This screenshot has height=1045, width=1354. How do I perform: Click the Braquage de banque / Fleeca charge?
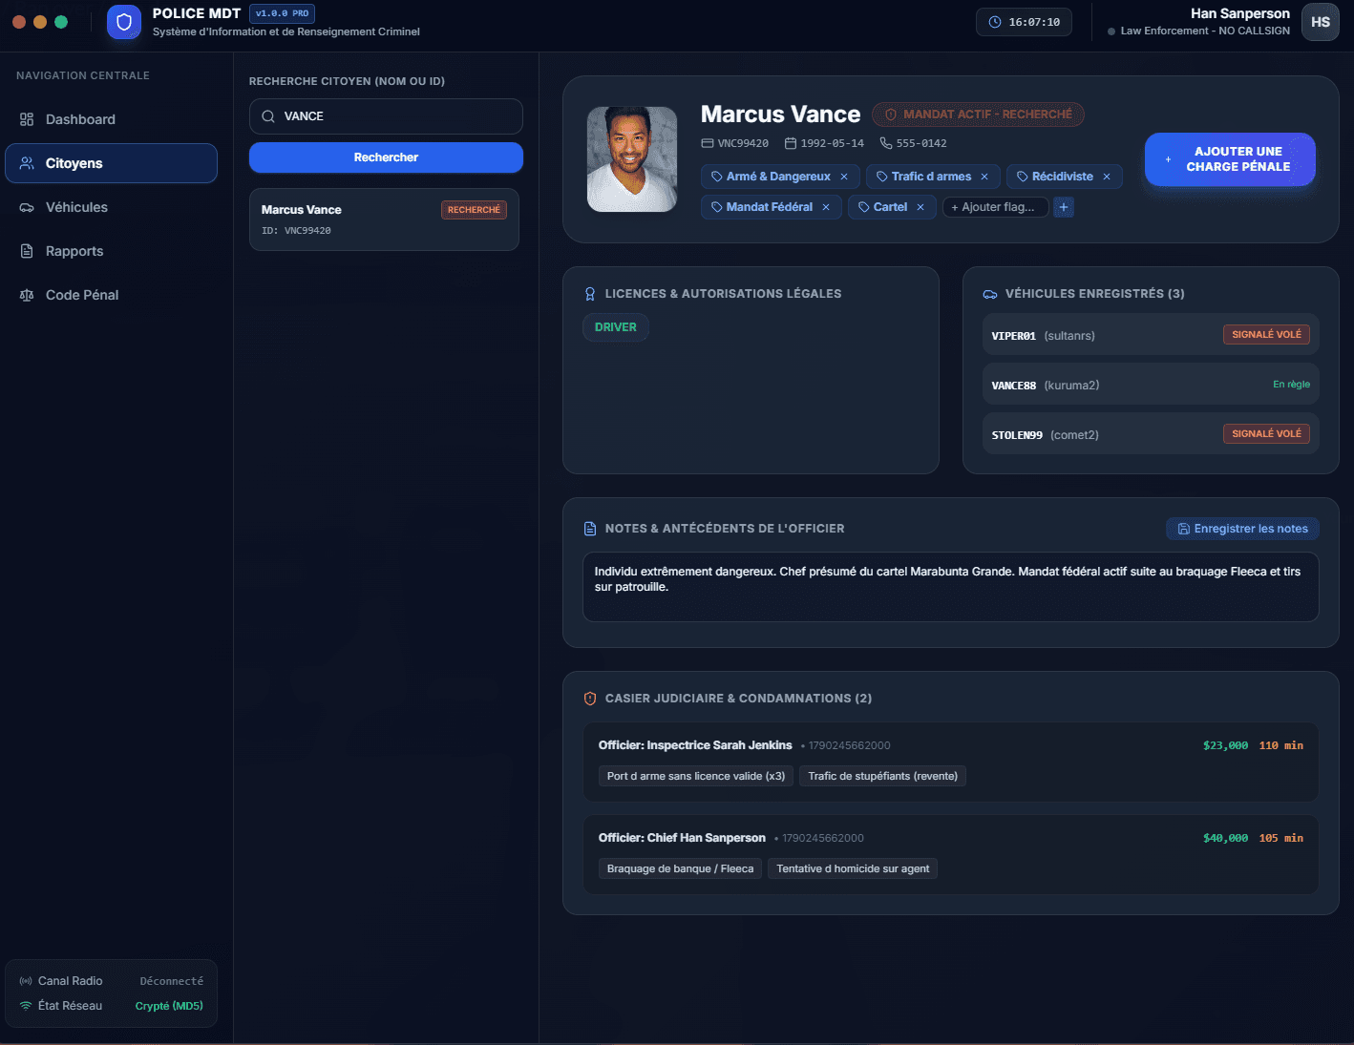click(680, 868)
